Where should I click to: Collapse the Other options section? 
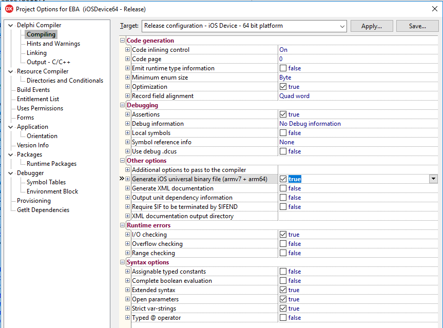[122, 161]
